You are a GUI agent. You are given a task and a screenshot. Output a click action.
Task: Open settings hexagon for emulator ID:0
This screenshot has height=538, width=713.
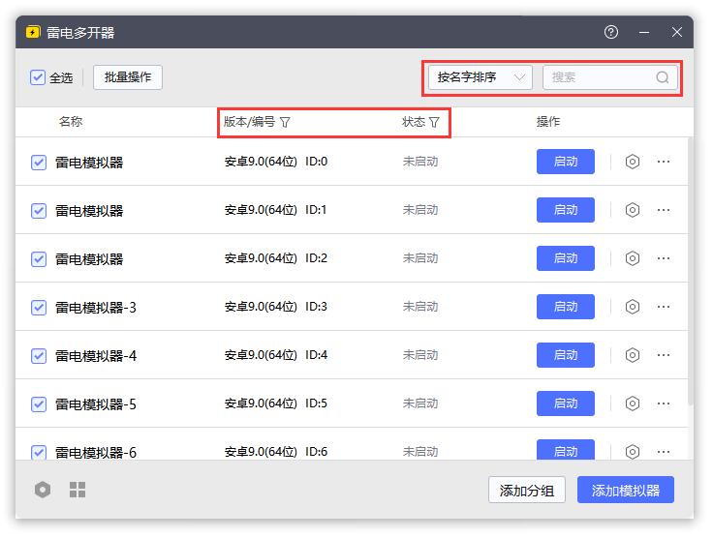pos(632,162)
